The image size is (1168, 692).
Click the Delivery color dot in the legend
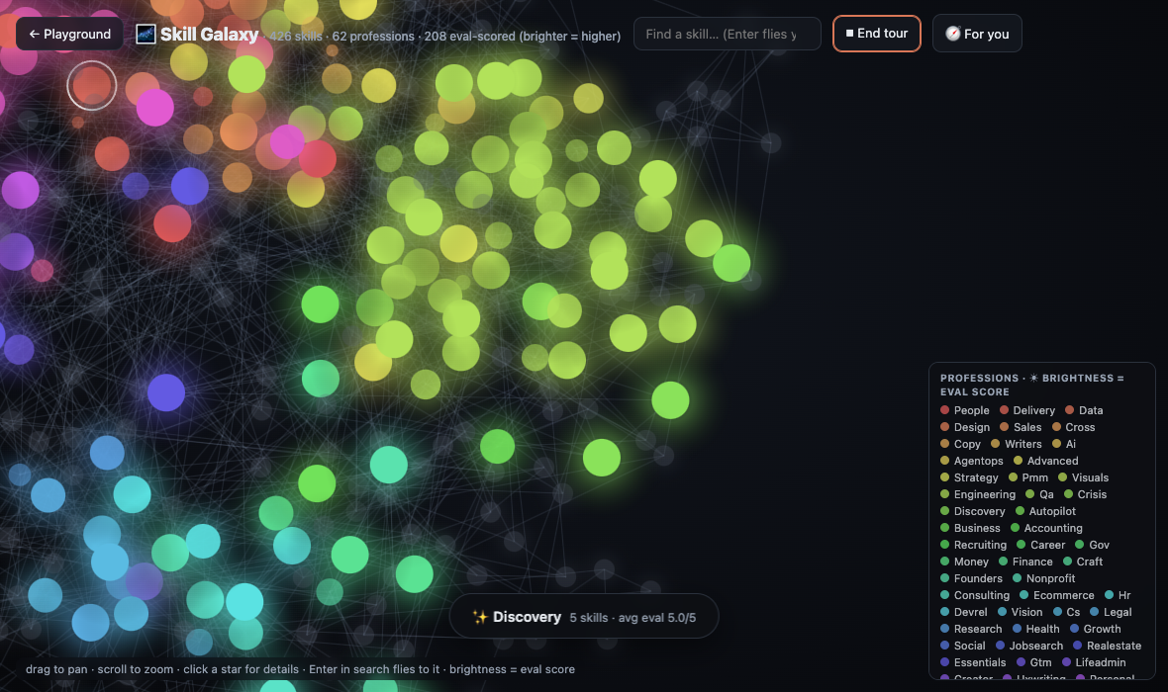coord(1004,410)
